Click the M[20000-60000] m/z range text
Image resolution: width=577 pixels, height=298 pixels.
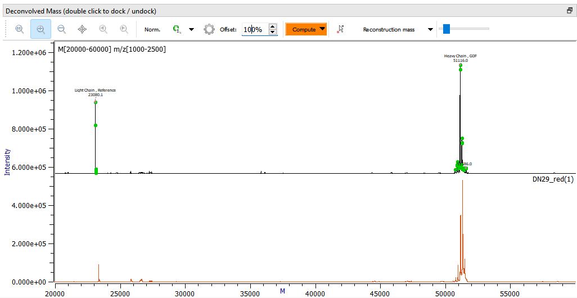point(112,49)
